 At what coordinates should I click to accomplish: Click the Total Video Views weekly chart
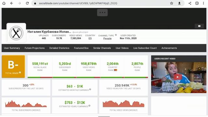(x=123, y=104)
